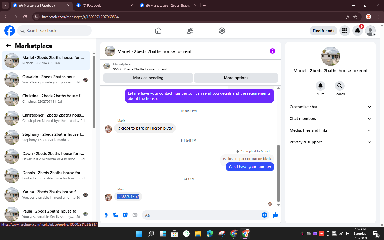Image resolution: width=384 pixels, height=240 pixels.
Task: Open the sticker picker icon
Action: pyautogui.click(x=125, y=215)
